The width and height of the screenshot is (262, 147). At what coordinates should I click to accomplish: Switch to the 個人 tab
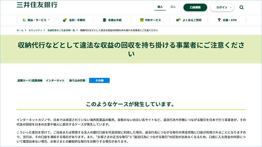pyautogui.click(x=160, y=7)
